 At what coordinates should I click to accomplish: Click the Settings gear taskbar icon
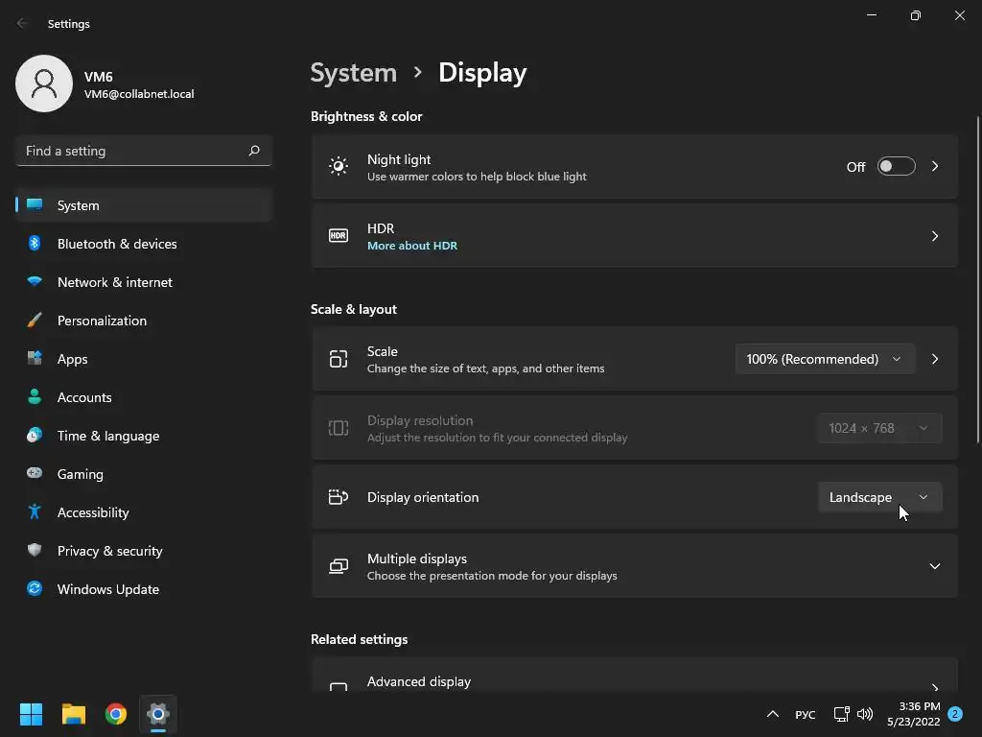158,714
